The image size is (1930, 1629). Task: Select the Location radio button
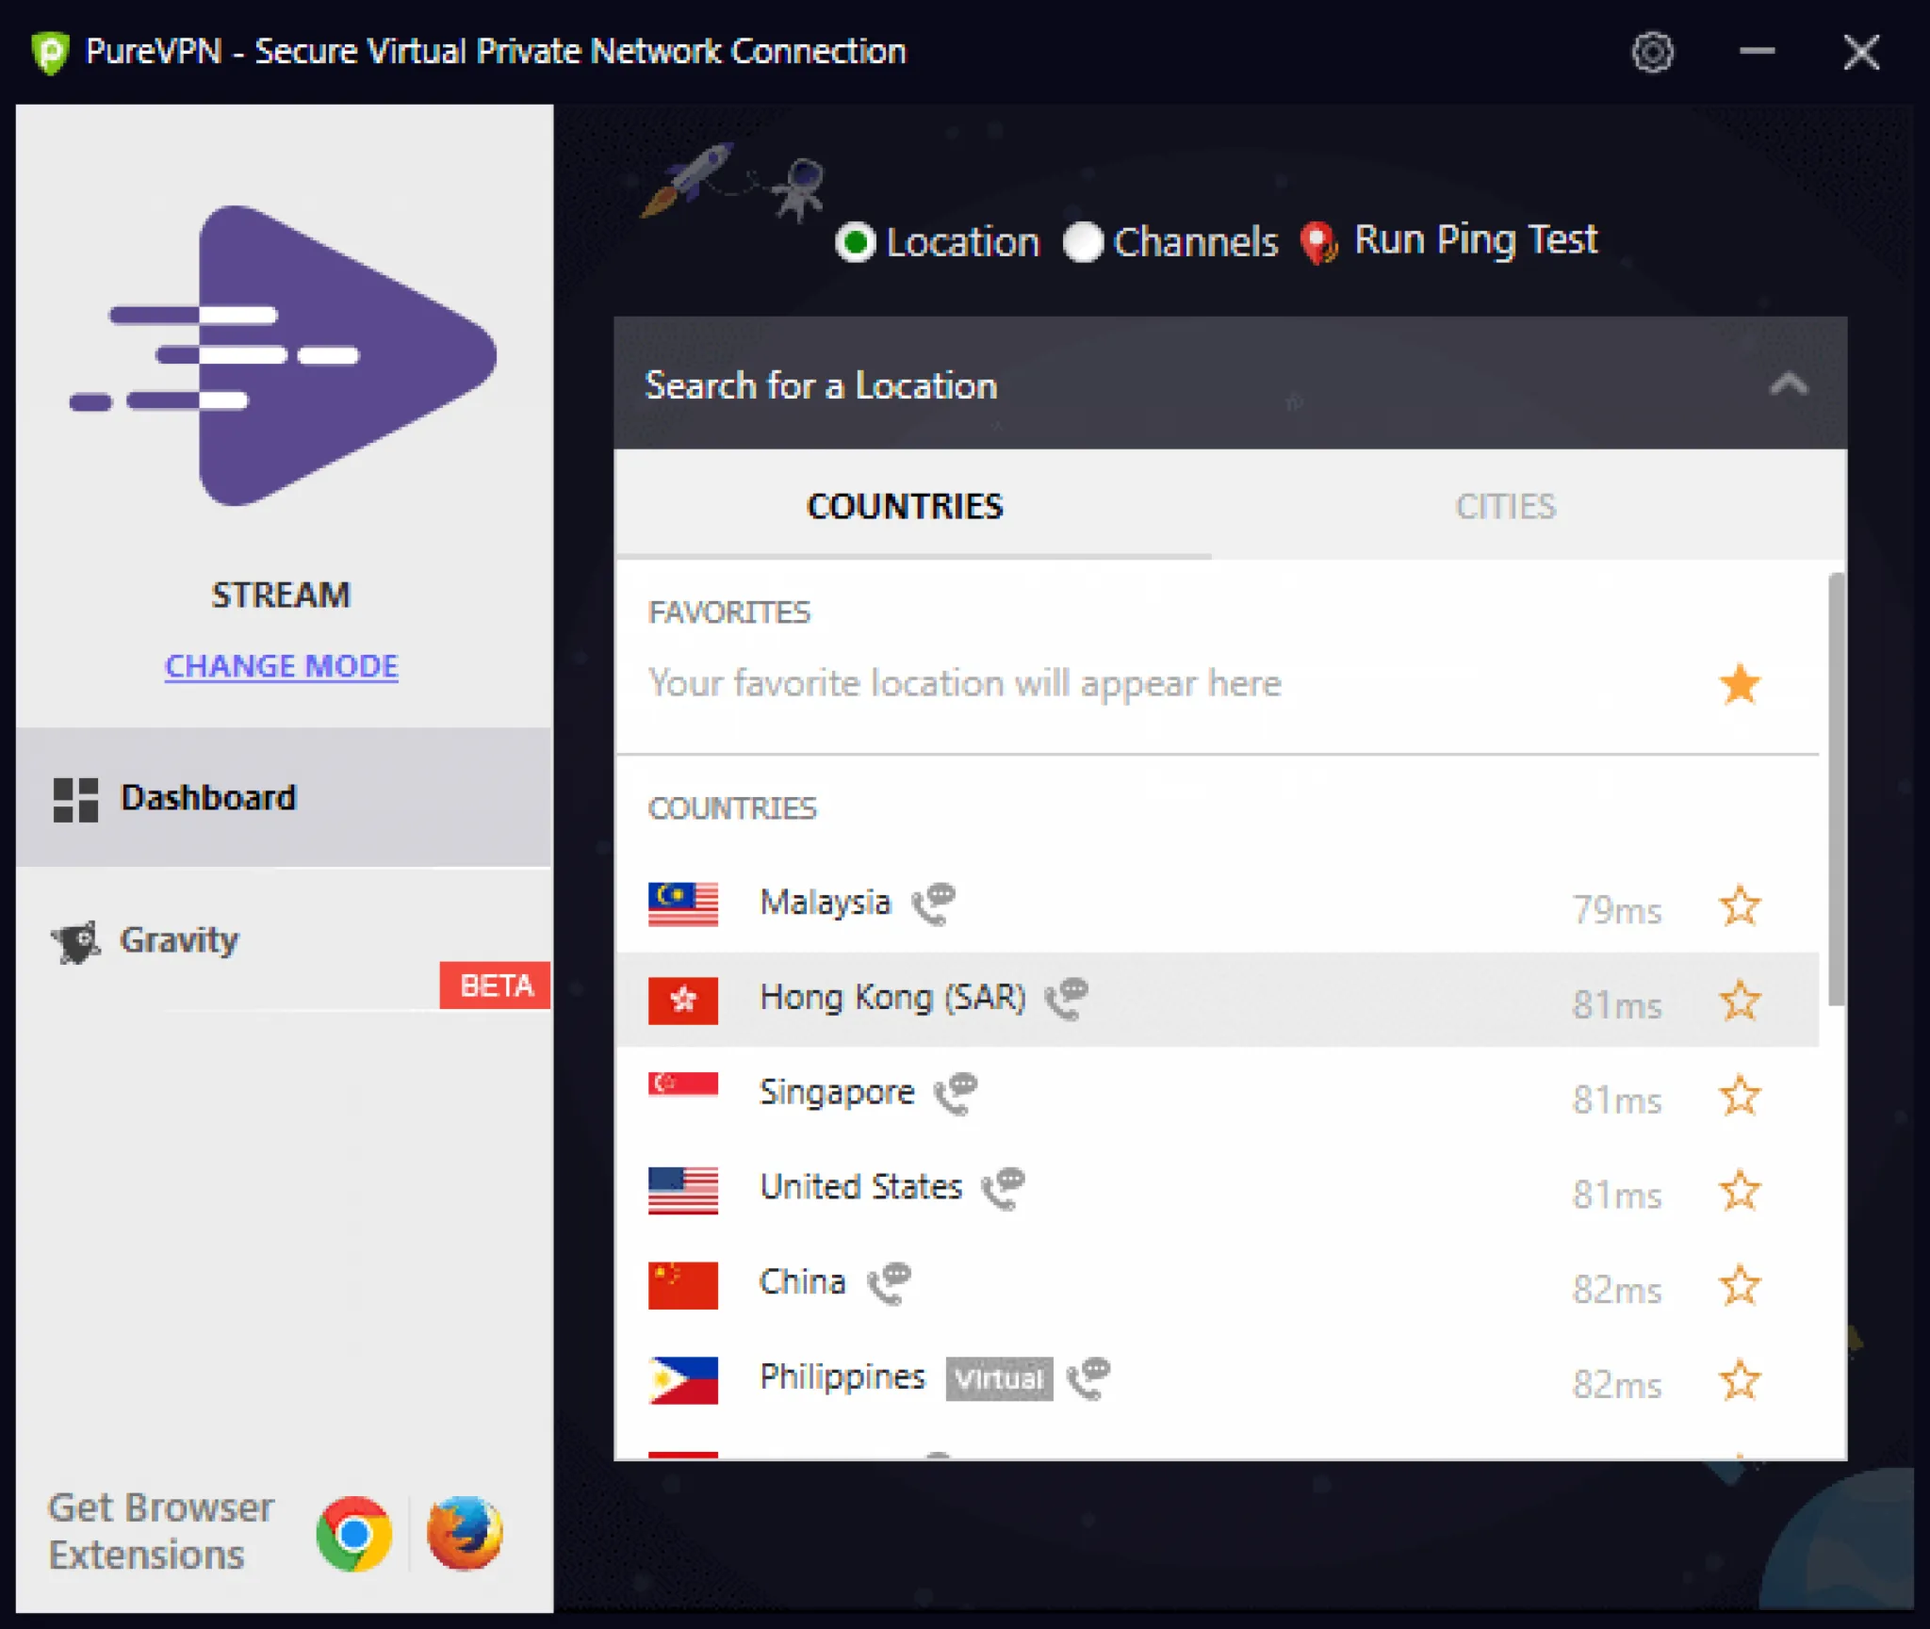(855, 243)
